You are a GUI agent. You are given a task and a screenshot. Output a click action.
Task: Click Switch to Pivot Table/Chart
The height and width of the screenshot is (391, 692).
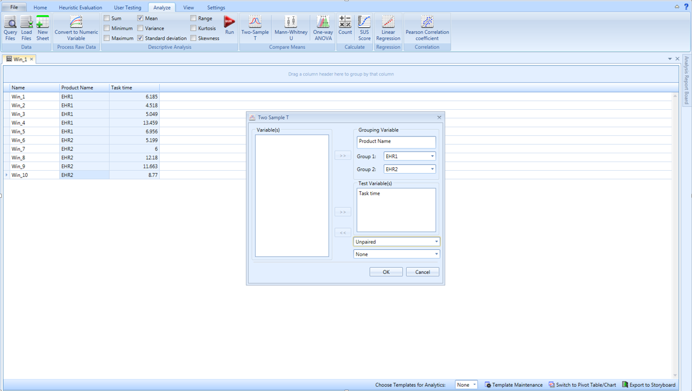[x=582, y=385]
